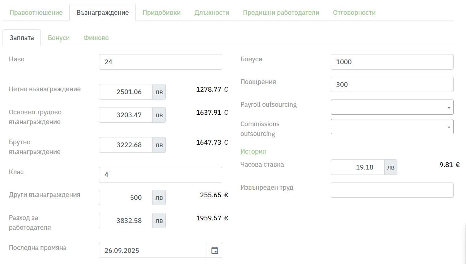This screenshot has width=466, height=264.
Task: Switch to the Бонуси sub-tab
Action: [x=59, y=38]
